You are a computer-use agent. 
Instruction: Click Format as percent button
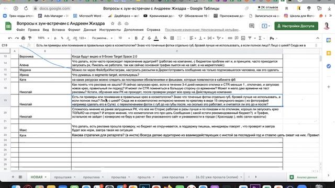62,38
